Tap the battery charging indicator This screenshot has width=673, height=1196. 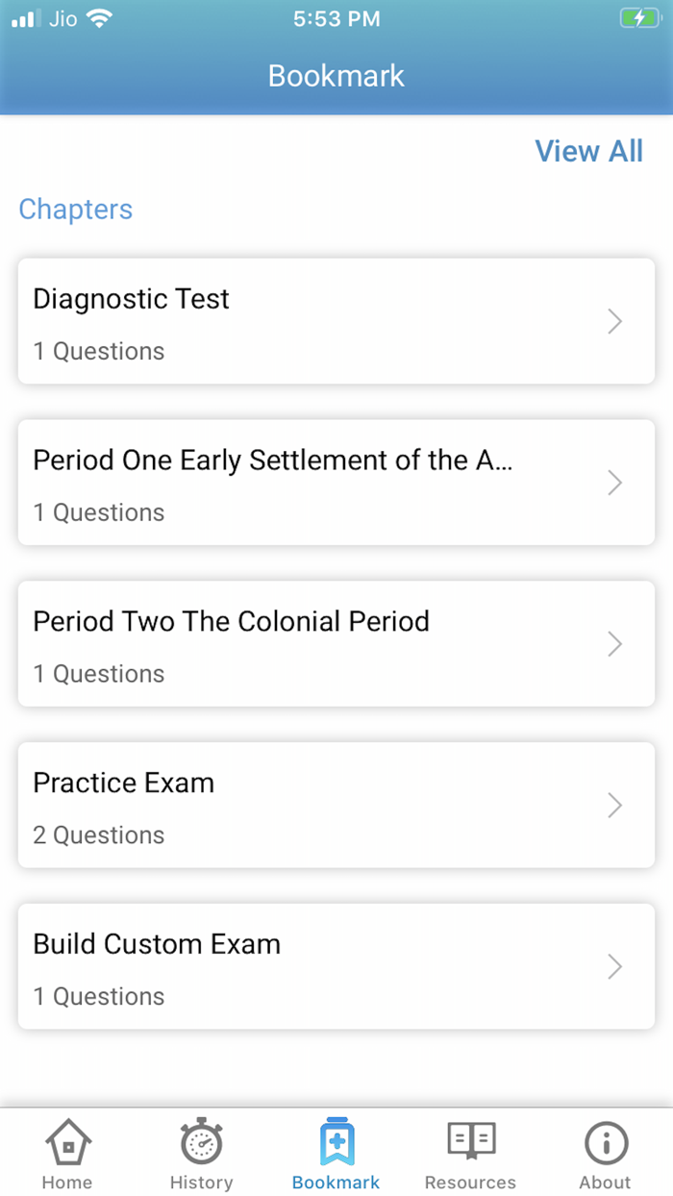(x=640, y=16)
